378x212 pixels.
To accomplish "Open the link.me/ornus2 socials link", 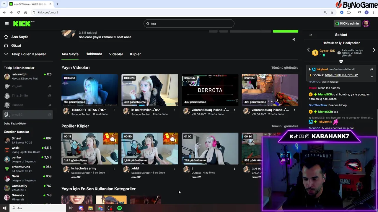I will [x=341, y=75].
